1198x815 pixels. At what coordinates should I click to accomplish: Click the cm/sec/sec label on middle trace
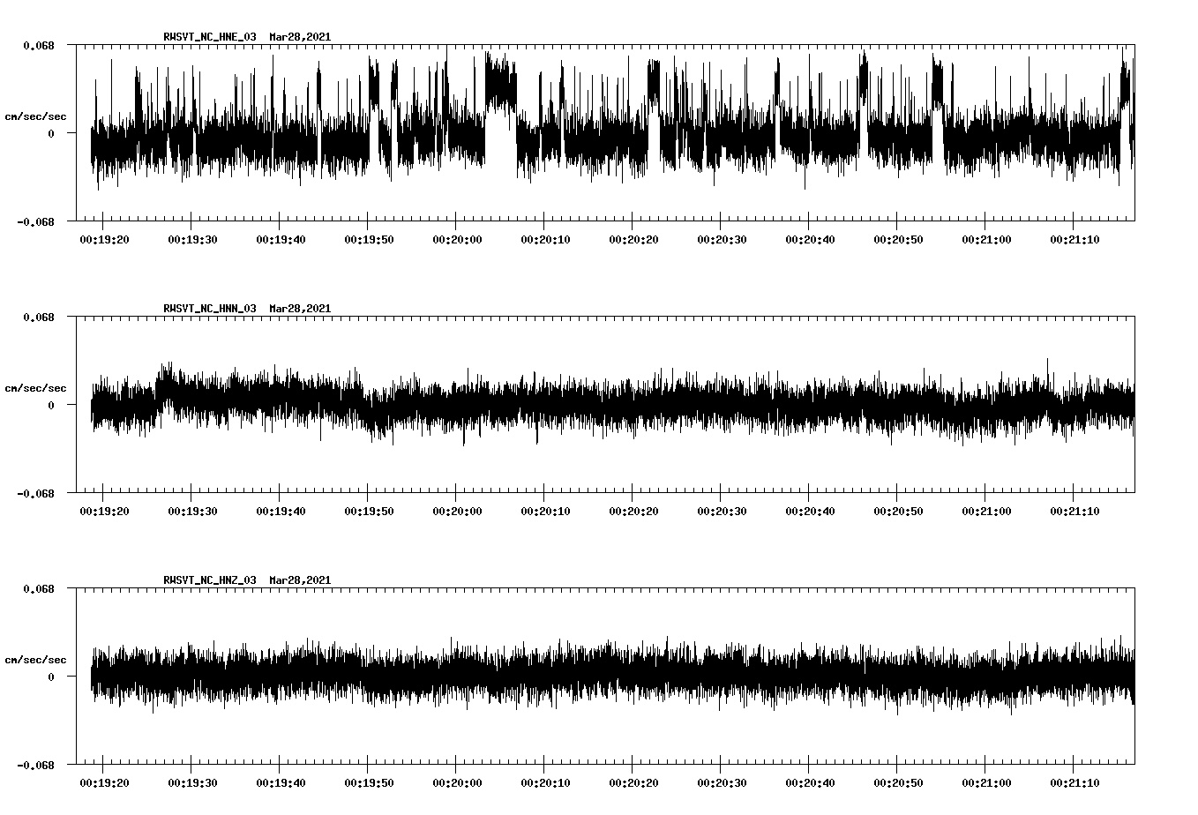coord(34,386)
